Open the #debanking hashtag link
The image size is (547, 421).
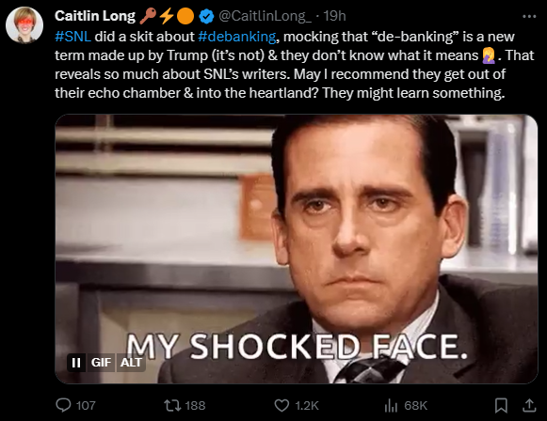click(x=237, y=37)
